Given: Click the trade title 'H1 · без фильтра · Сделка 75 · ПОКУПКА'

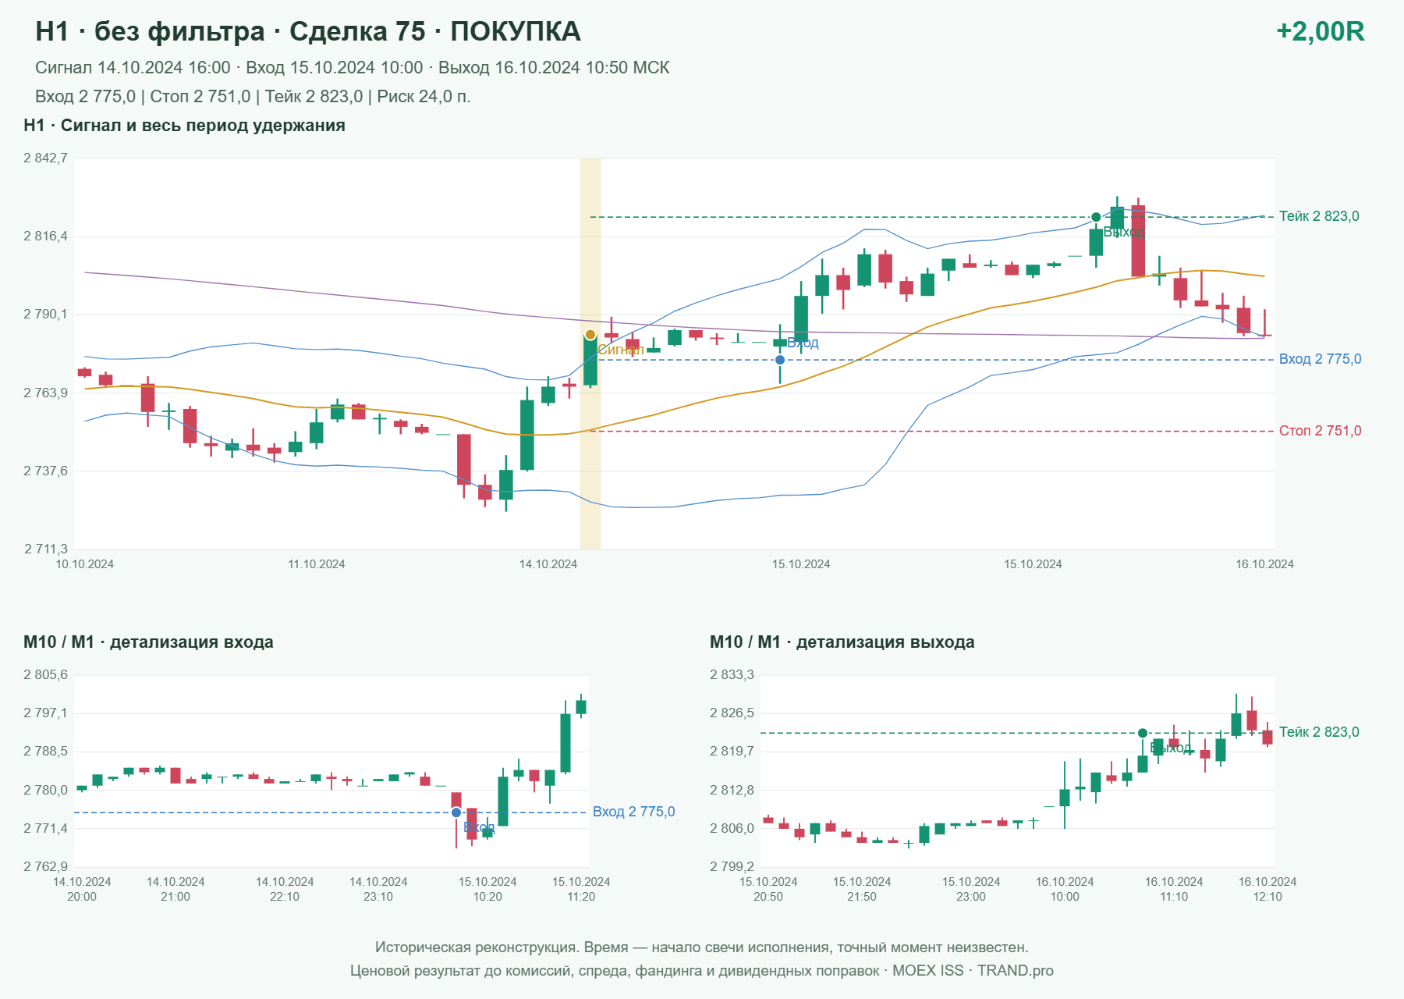Looking at the screenshot, I should (x=308, y=31).
